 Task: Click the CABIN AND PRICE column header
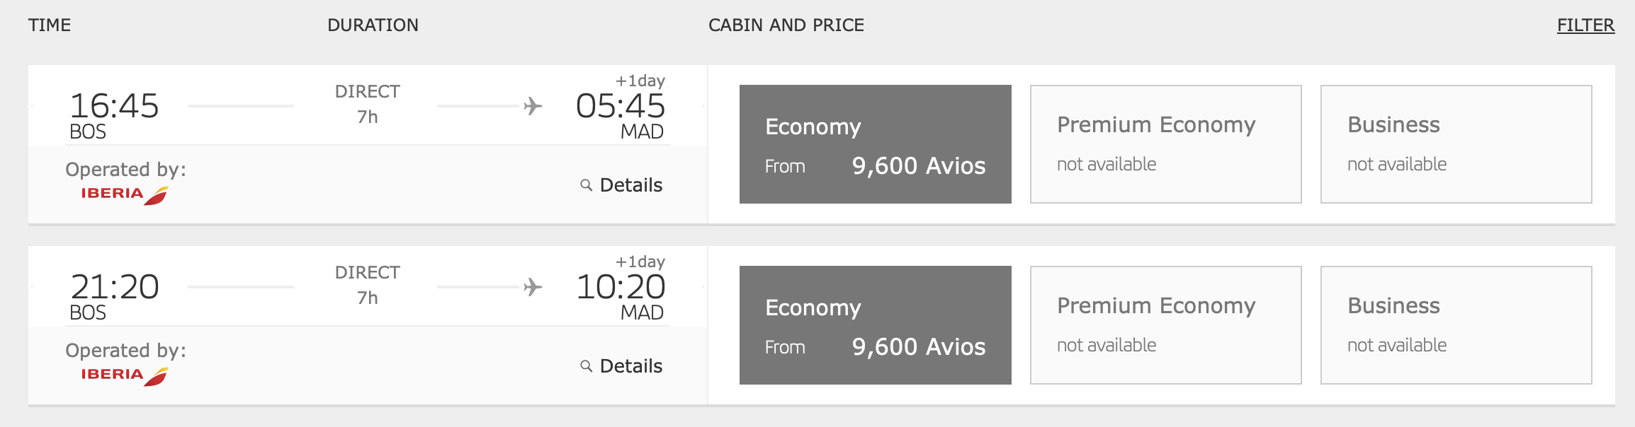pyautogui.click(x=785, y=25)
